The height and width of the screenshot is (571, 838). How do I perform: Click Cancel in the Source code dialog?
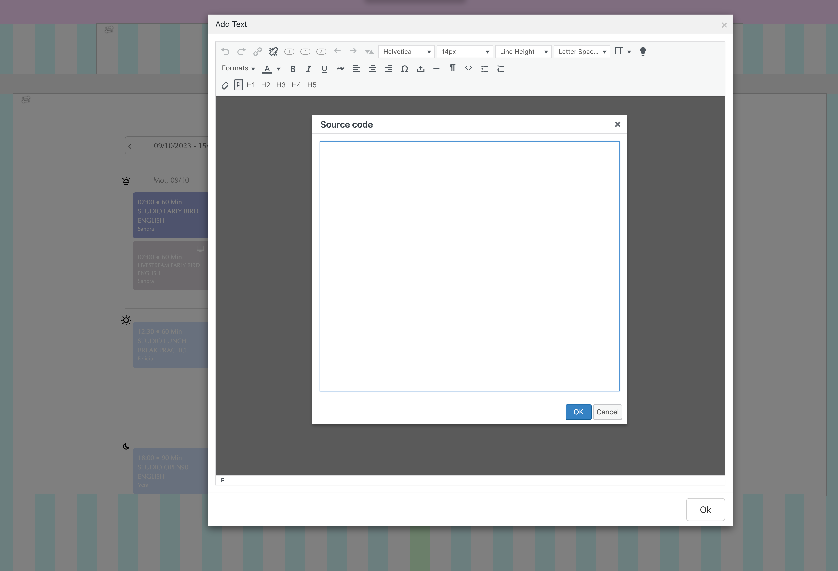[607, 412]
